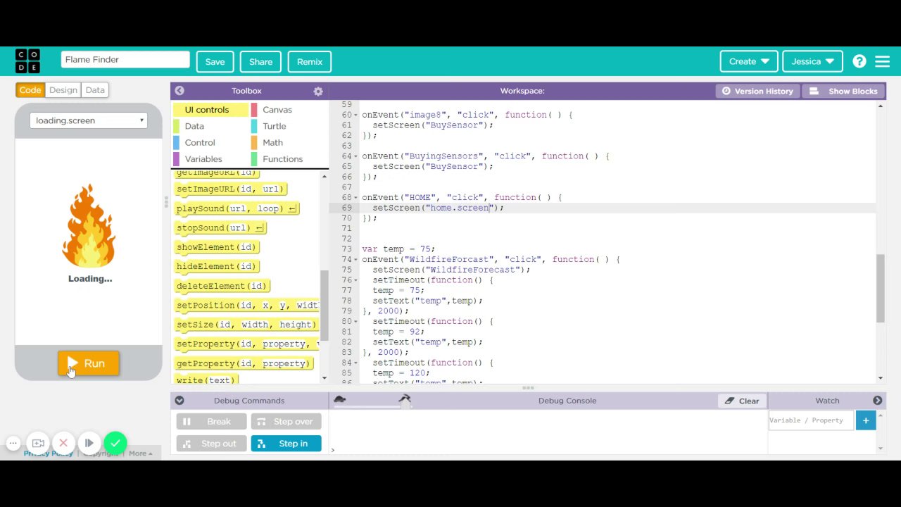The height and width of the screenshot is (507, 901).
Task: Click the Code.org logo
Action: 27,61
